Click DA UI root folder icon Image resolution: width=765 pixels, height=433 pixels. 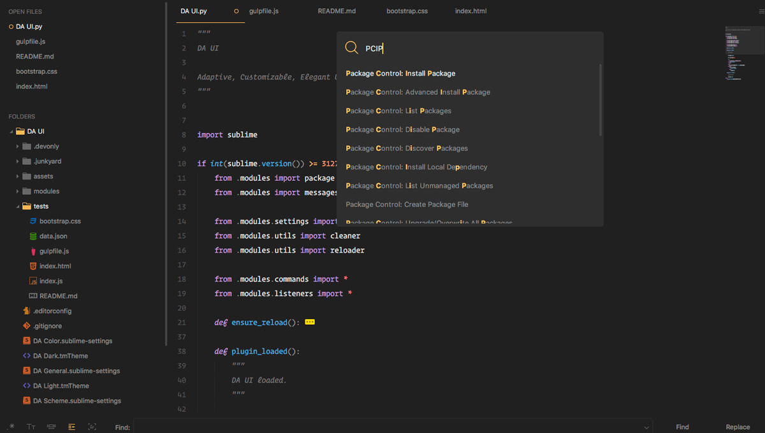pos(20,131)
